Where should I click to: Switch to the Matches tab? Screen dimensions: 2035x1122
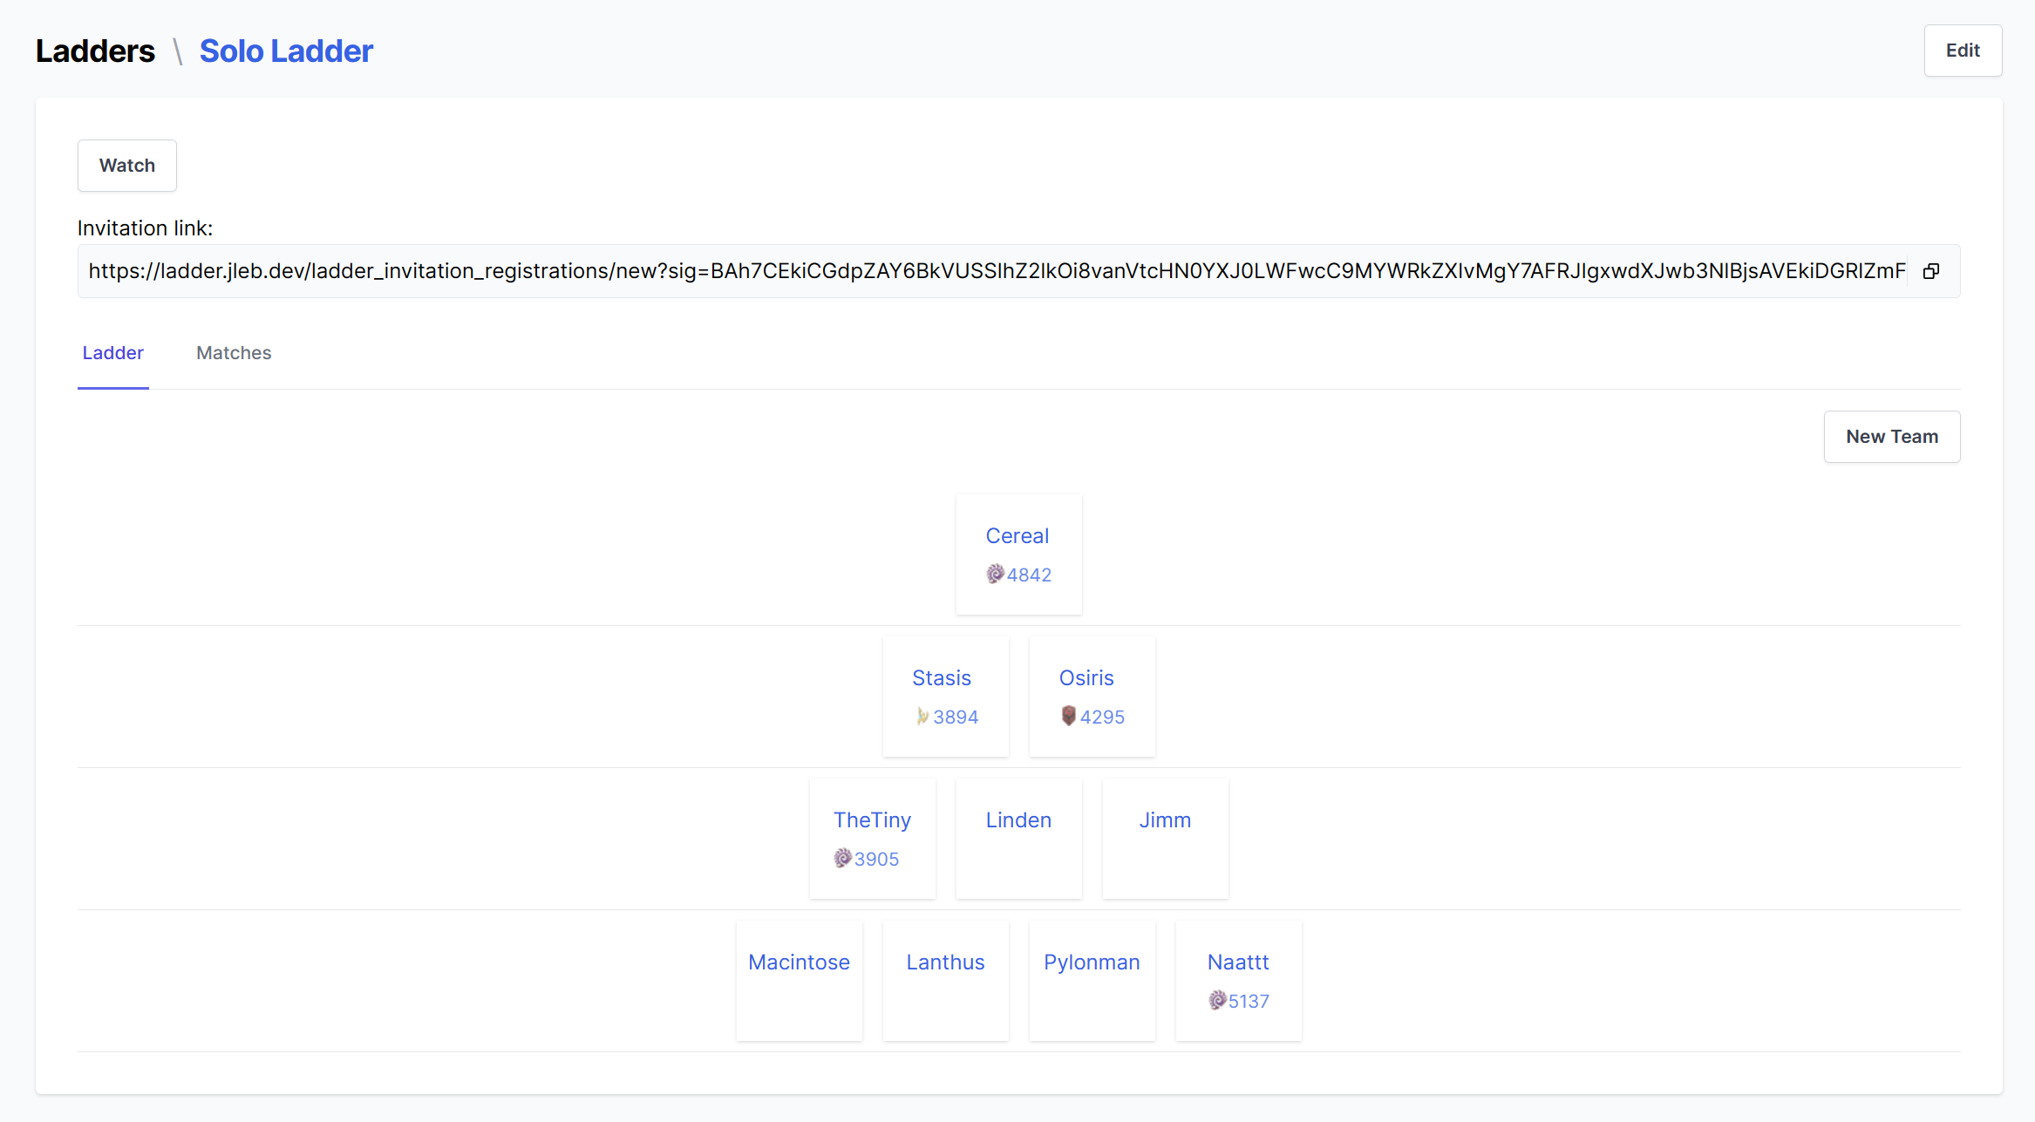(x=234, y=353)
